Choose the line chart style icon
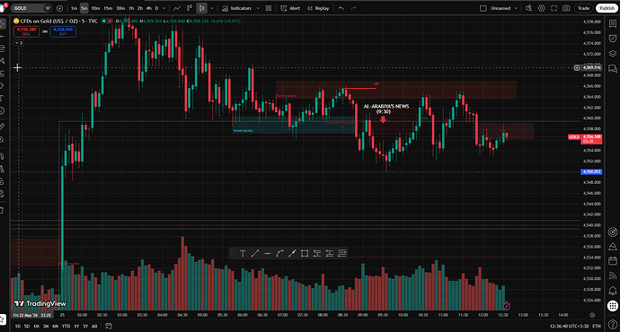The height and width of the screenshot is (332, 620). click(x=177, y=8)
